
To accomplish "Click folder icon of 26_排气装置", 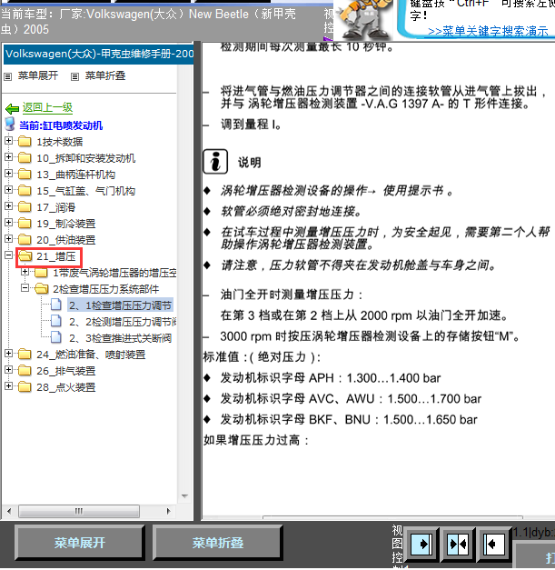I will (25, 370).
